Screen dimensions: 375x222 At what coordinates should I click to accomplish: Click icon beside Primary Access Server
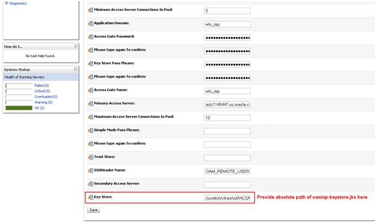pos(91,104)
